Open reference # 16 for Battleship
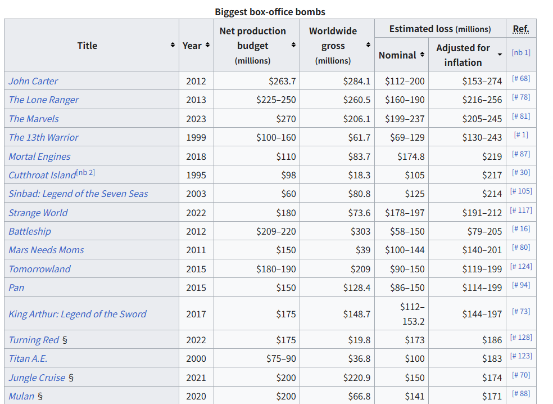553x404 pixels. 521,229
